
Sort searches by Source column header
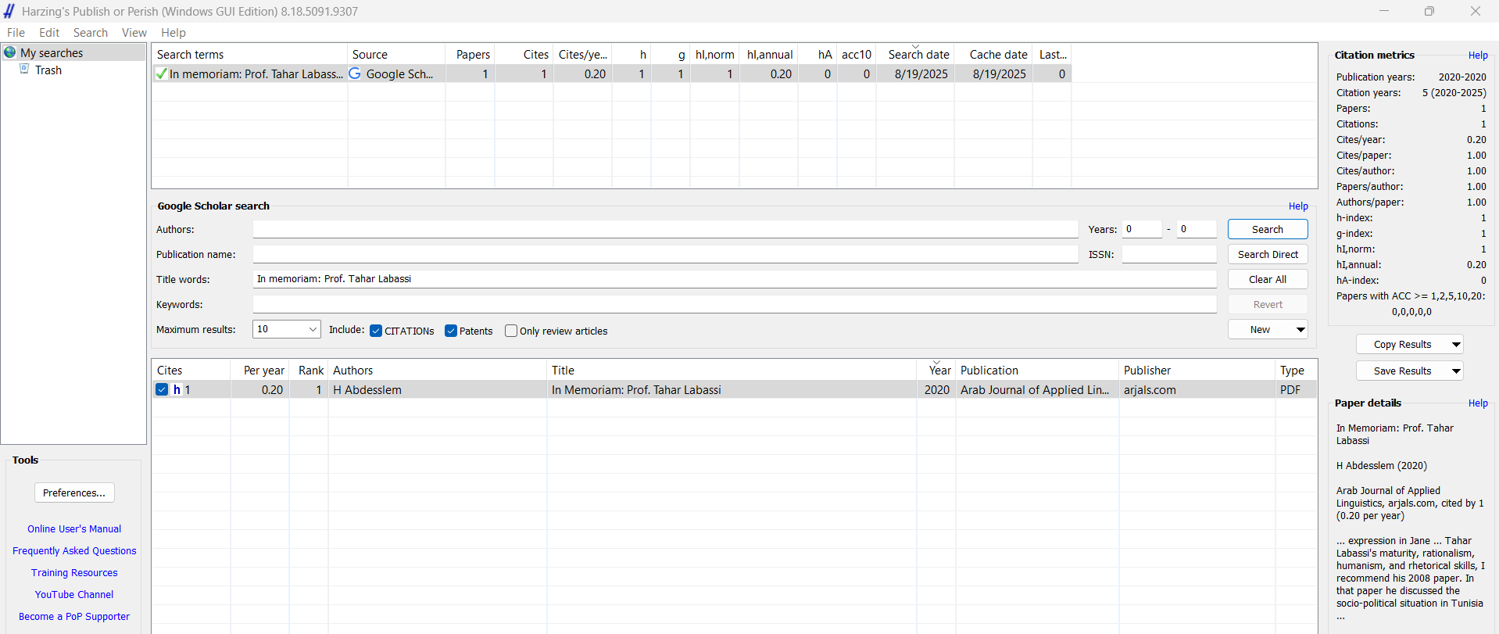pyautogui.click(x=396, y=54)
